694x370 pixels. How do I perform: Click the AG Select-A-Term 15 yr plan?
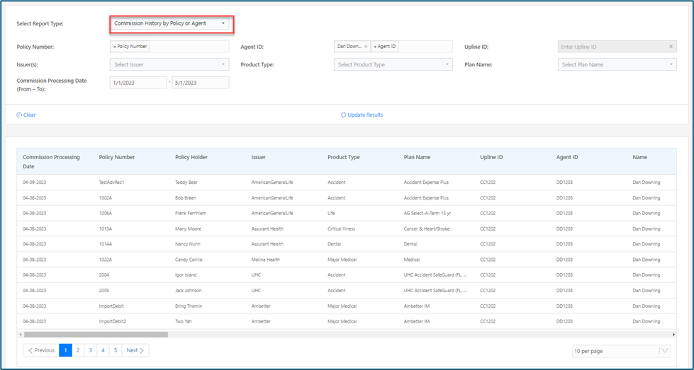(427, 213)
